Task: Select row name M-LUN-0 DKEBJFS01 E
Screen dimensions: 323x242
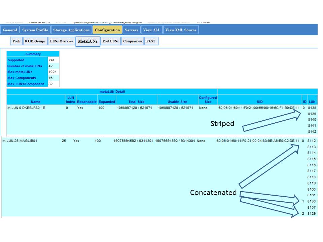Action: click(26, 108)
